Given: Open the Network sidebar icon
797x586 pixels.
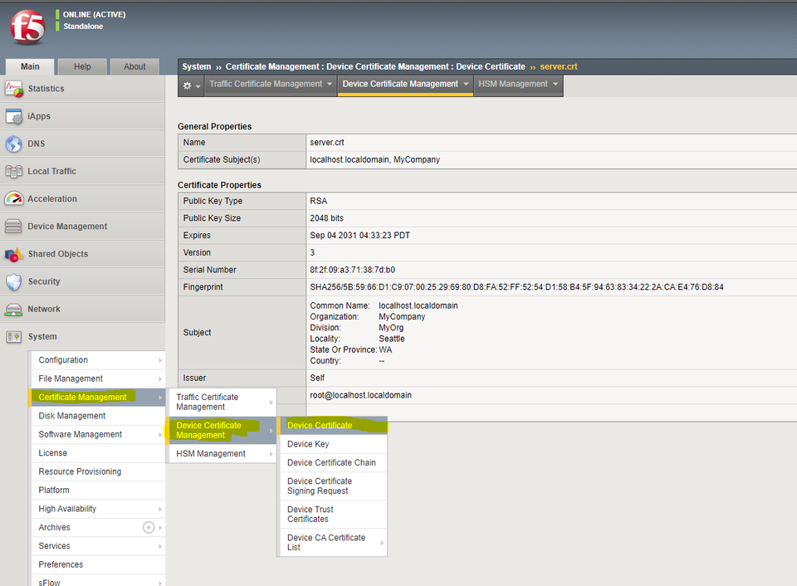Looking at the screenshot, I should [13, 310].
